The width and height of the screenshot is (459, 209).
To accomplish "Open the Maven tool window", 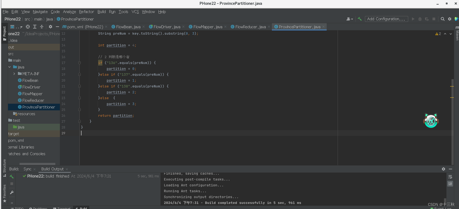I will tap(457, 33).
